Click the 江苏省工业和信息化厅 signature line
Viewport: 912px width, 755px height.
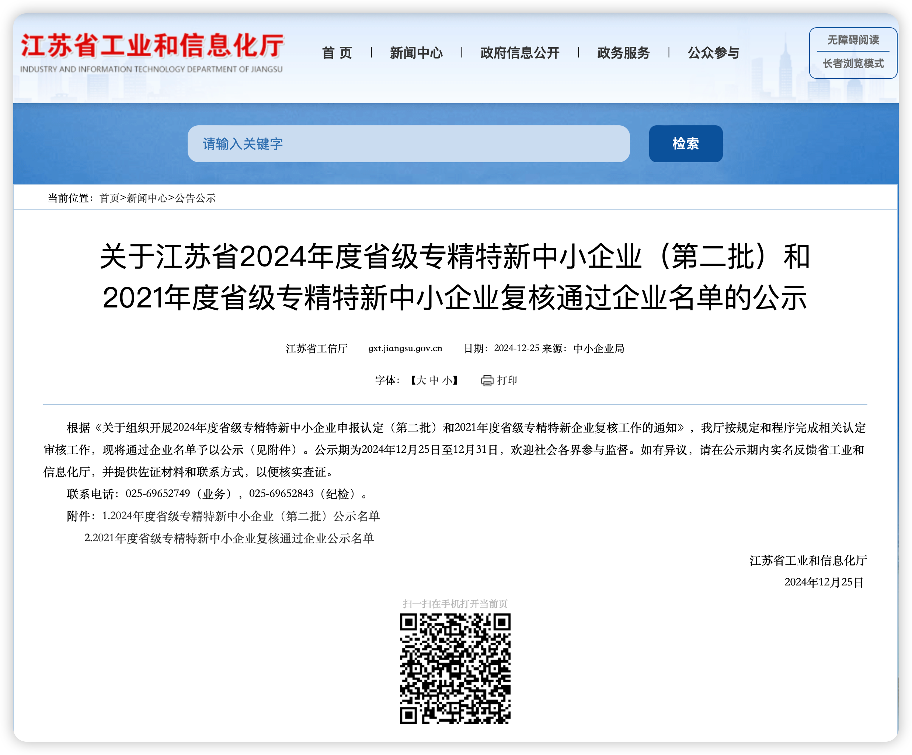tap(808, 560)
